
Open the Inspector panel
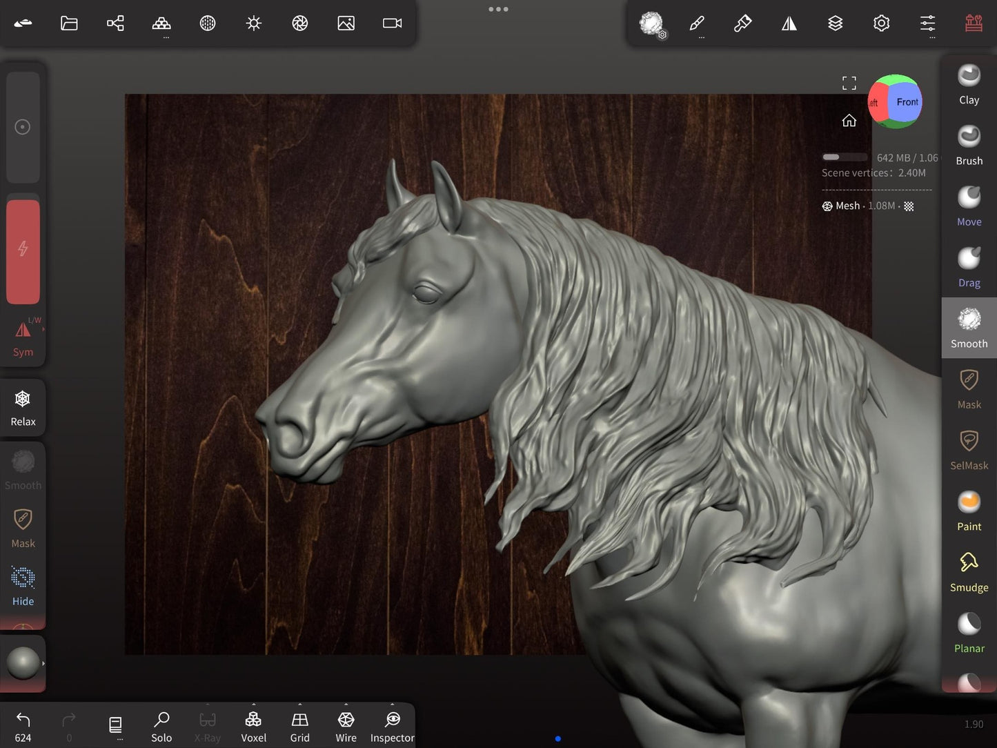pyautogui.click(x=392, y=725)
